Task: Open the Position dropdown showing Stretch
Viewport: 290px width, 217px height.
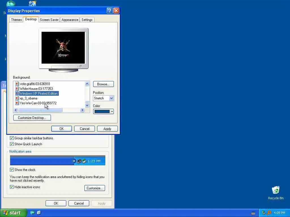Action: click(103, 98)
